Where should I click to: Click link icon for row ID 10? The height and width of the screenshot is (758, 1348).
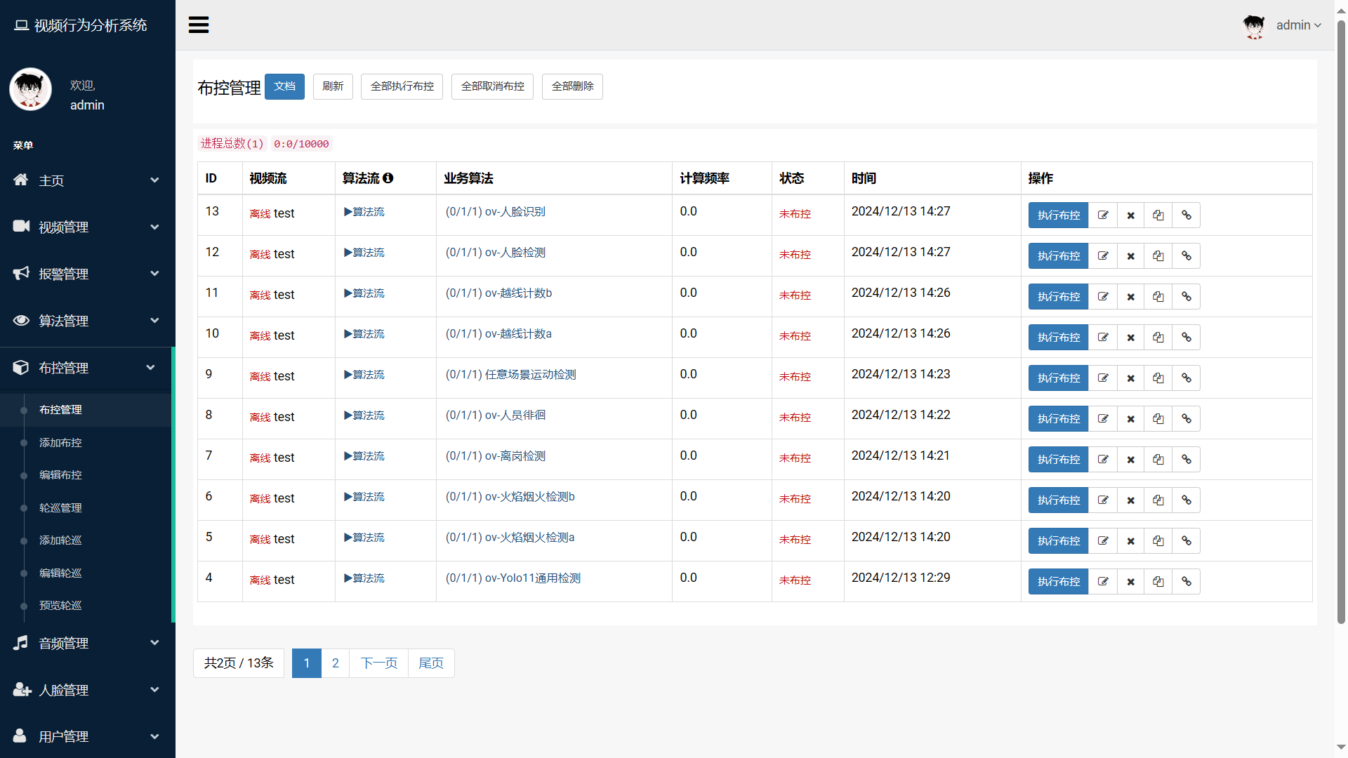pos(1186,338)
